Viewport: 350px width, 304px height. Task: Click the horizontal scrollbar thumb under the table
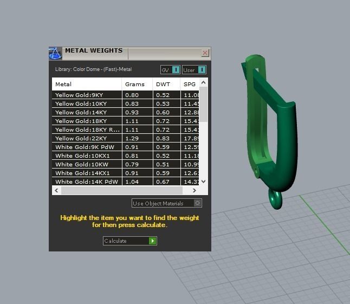122,190
